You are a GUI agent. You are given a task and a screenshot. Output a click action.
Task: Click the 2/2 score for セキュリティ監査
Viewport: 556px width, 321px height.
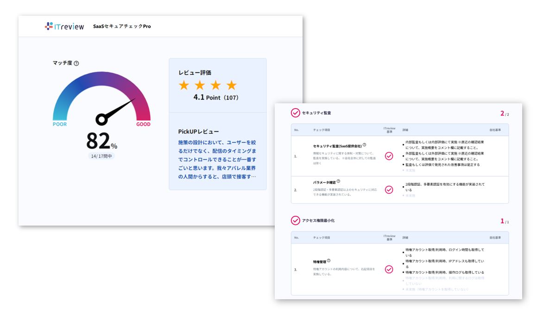(504, 113)
